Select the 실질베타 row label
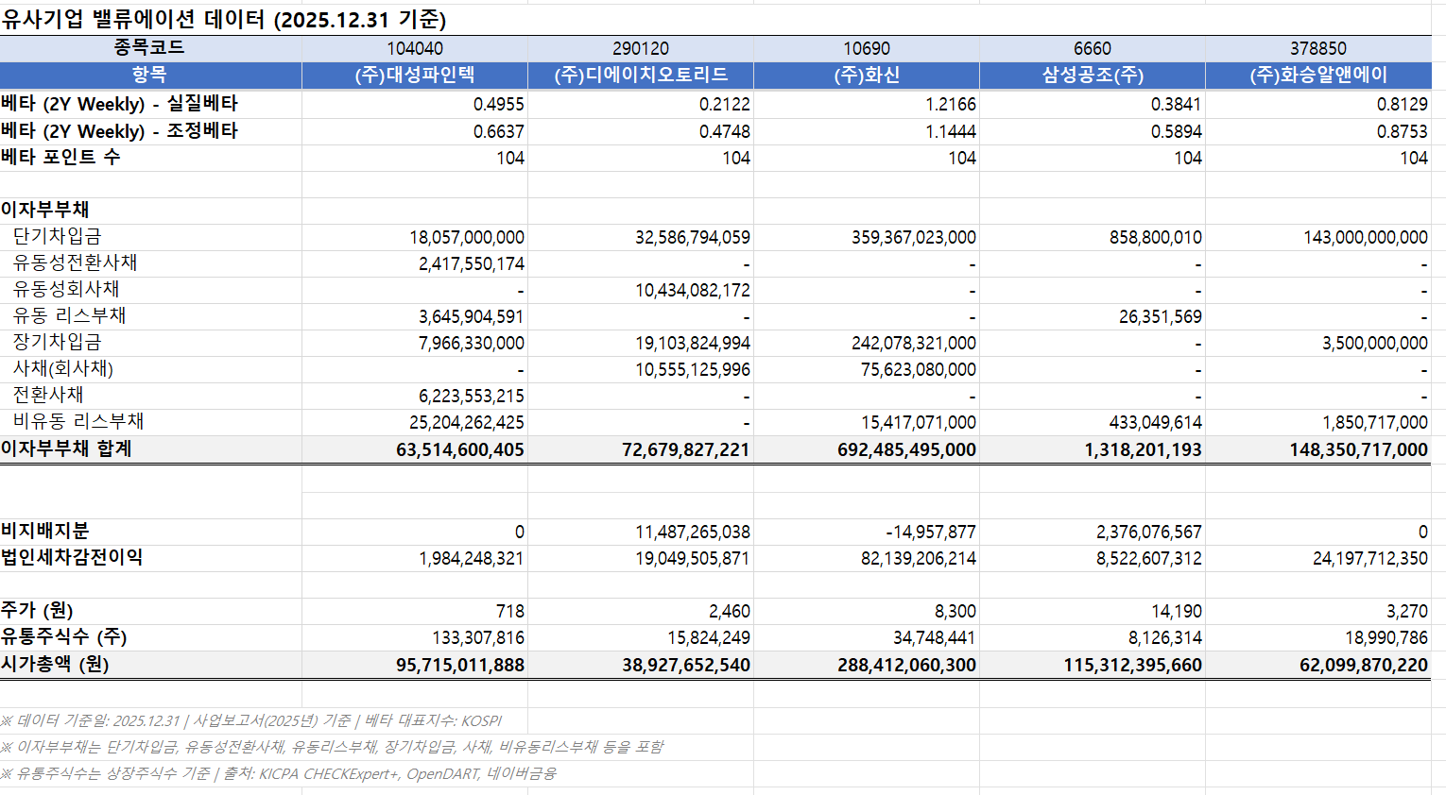This screenshot has height=795, width=1446. pos(120,104)
